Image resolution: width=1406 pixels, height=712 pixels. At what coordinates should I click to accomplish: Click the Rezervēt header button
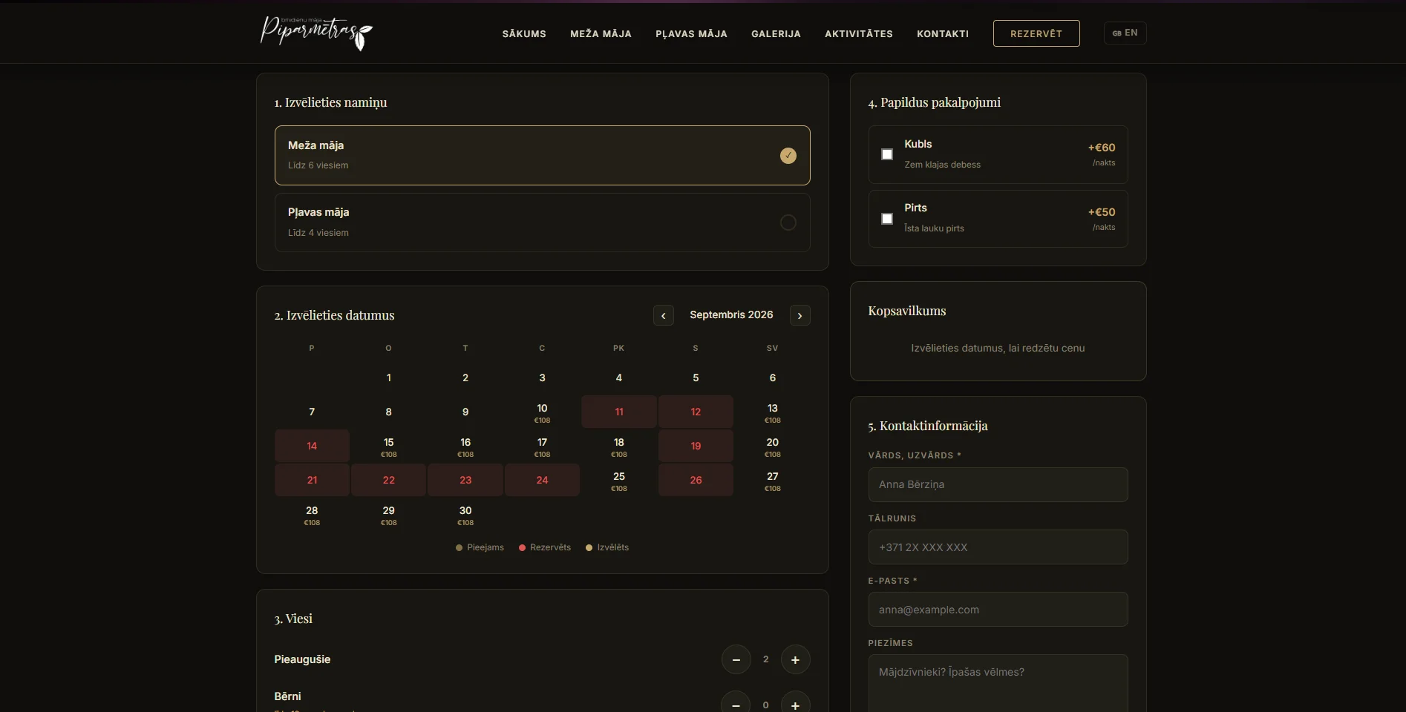tap(1036, 33)
